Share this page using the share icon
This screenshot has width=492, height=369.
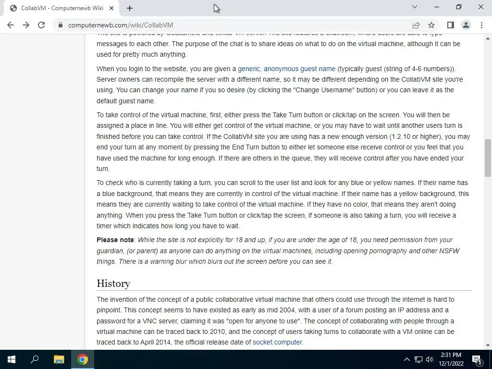coord(416,25)
